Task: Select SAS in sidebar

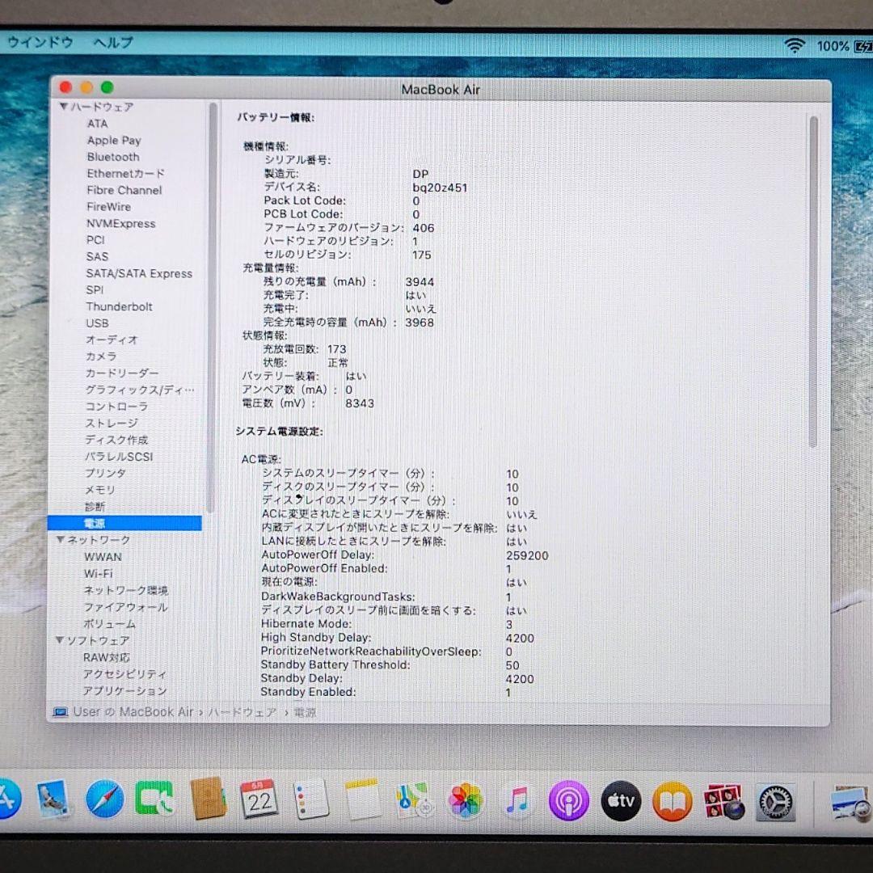Action: coord(97,257)
